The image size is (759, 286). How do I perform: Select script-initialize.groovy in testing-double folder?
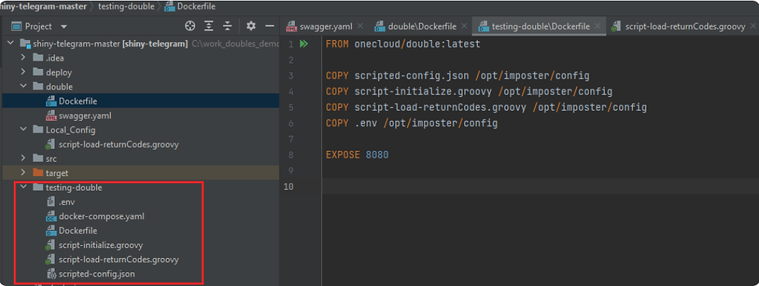point(101,245)
